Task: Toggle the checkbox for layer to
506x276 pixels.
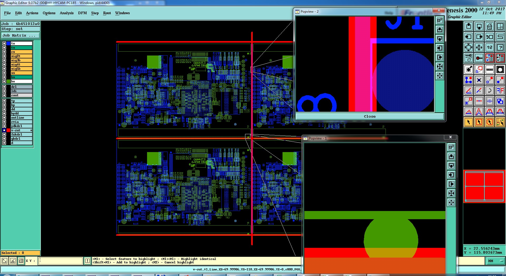Action: click(4, 43)
